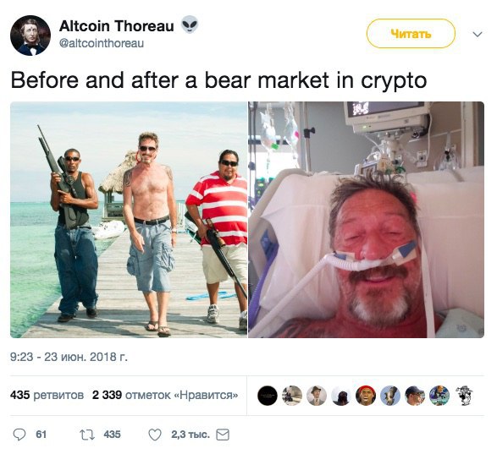Open the Altcoin Thoreau profile avatar
Image resolution: width=497 pixels, height=454 pixels.
[30, 36]
